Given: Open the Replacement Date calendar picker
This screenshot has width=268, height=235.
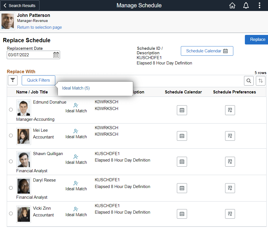Looking at the screenshot, I should pos(56,55).
